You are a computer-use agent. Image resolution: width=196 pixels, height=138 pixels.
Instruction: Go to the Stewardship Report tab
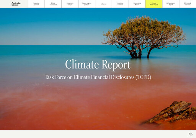137,4
